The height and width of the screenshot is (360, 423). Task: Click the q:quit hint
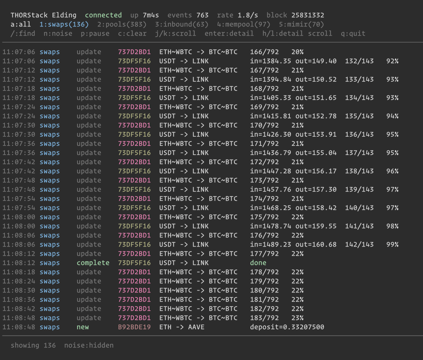tap(353, 33)
